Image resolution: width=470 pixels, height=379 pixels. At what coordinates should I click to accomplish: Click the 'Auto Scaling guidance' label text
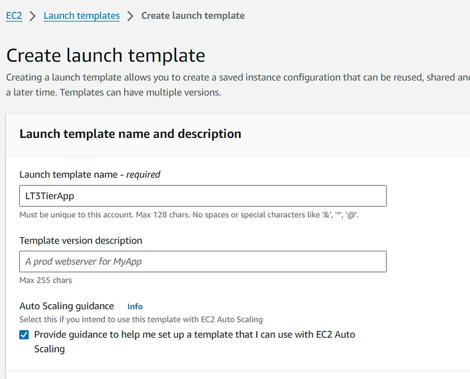(66, 306)
